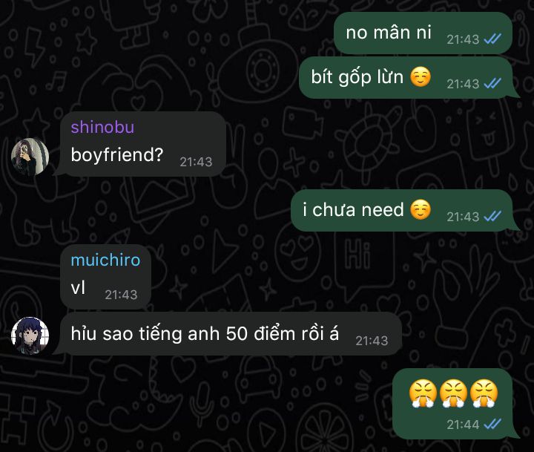This screenshot has width=534, height=452.
Task: Click the read checkmarks on 'no mân ni'
Action: click(x=492, y=39)
